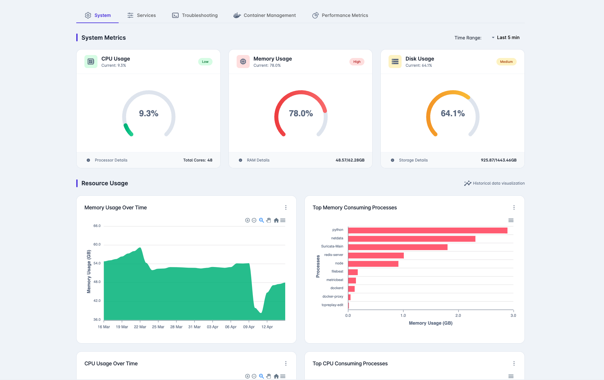Open the Troubleshooting tab
The width and height of the screenshot is (604, 380).
(x=195, y=15)
